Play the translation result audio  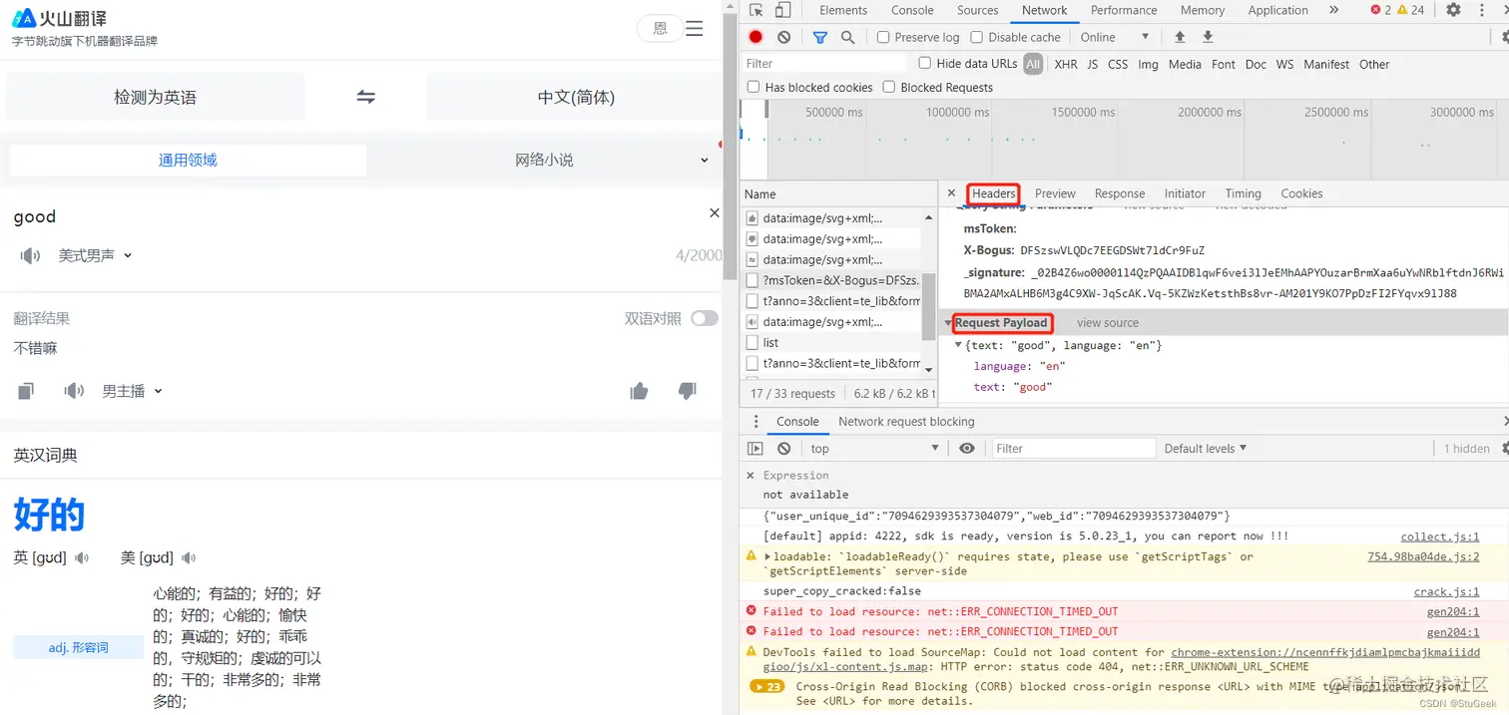[74, 391]
